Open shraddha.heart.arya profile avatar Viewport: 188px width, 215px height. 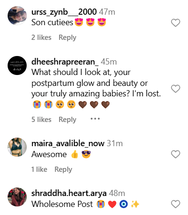17,197
